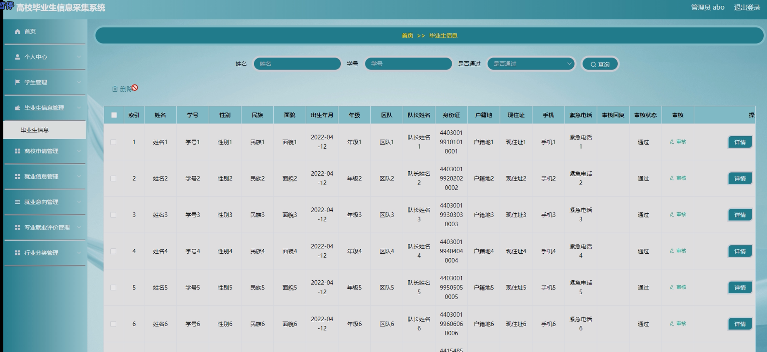Image resolution: width=767 pixels, height=352 pixels.
Task: Click cell 户籍地5 in table
Action: (x=484, y=287)
